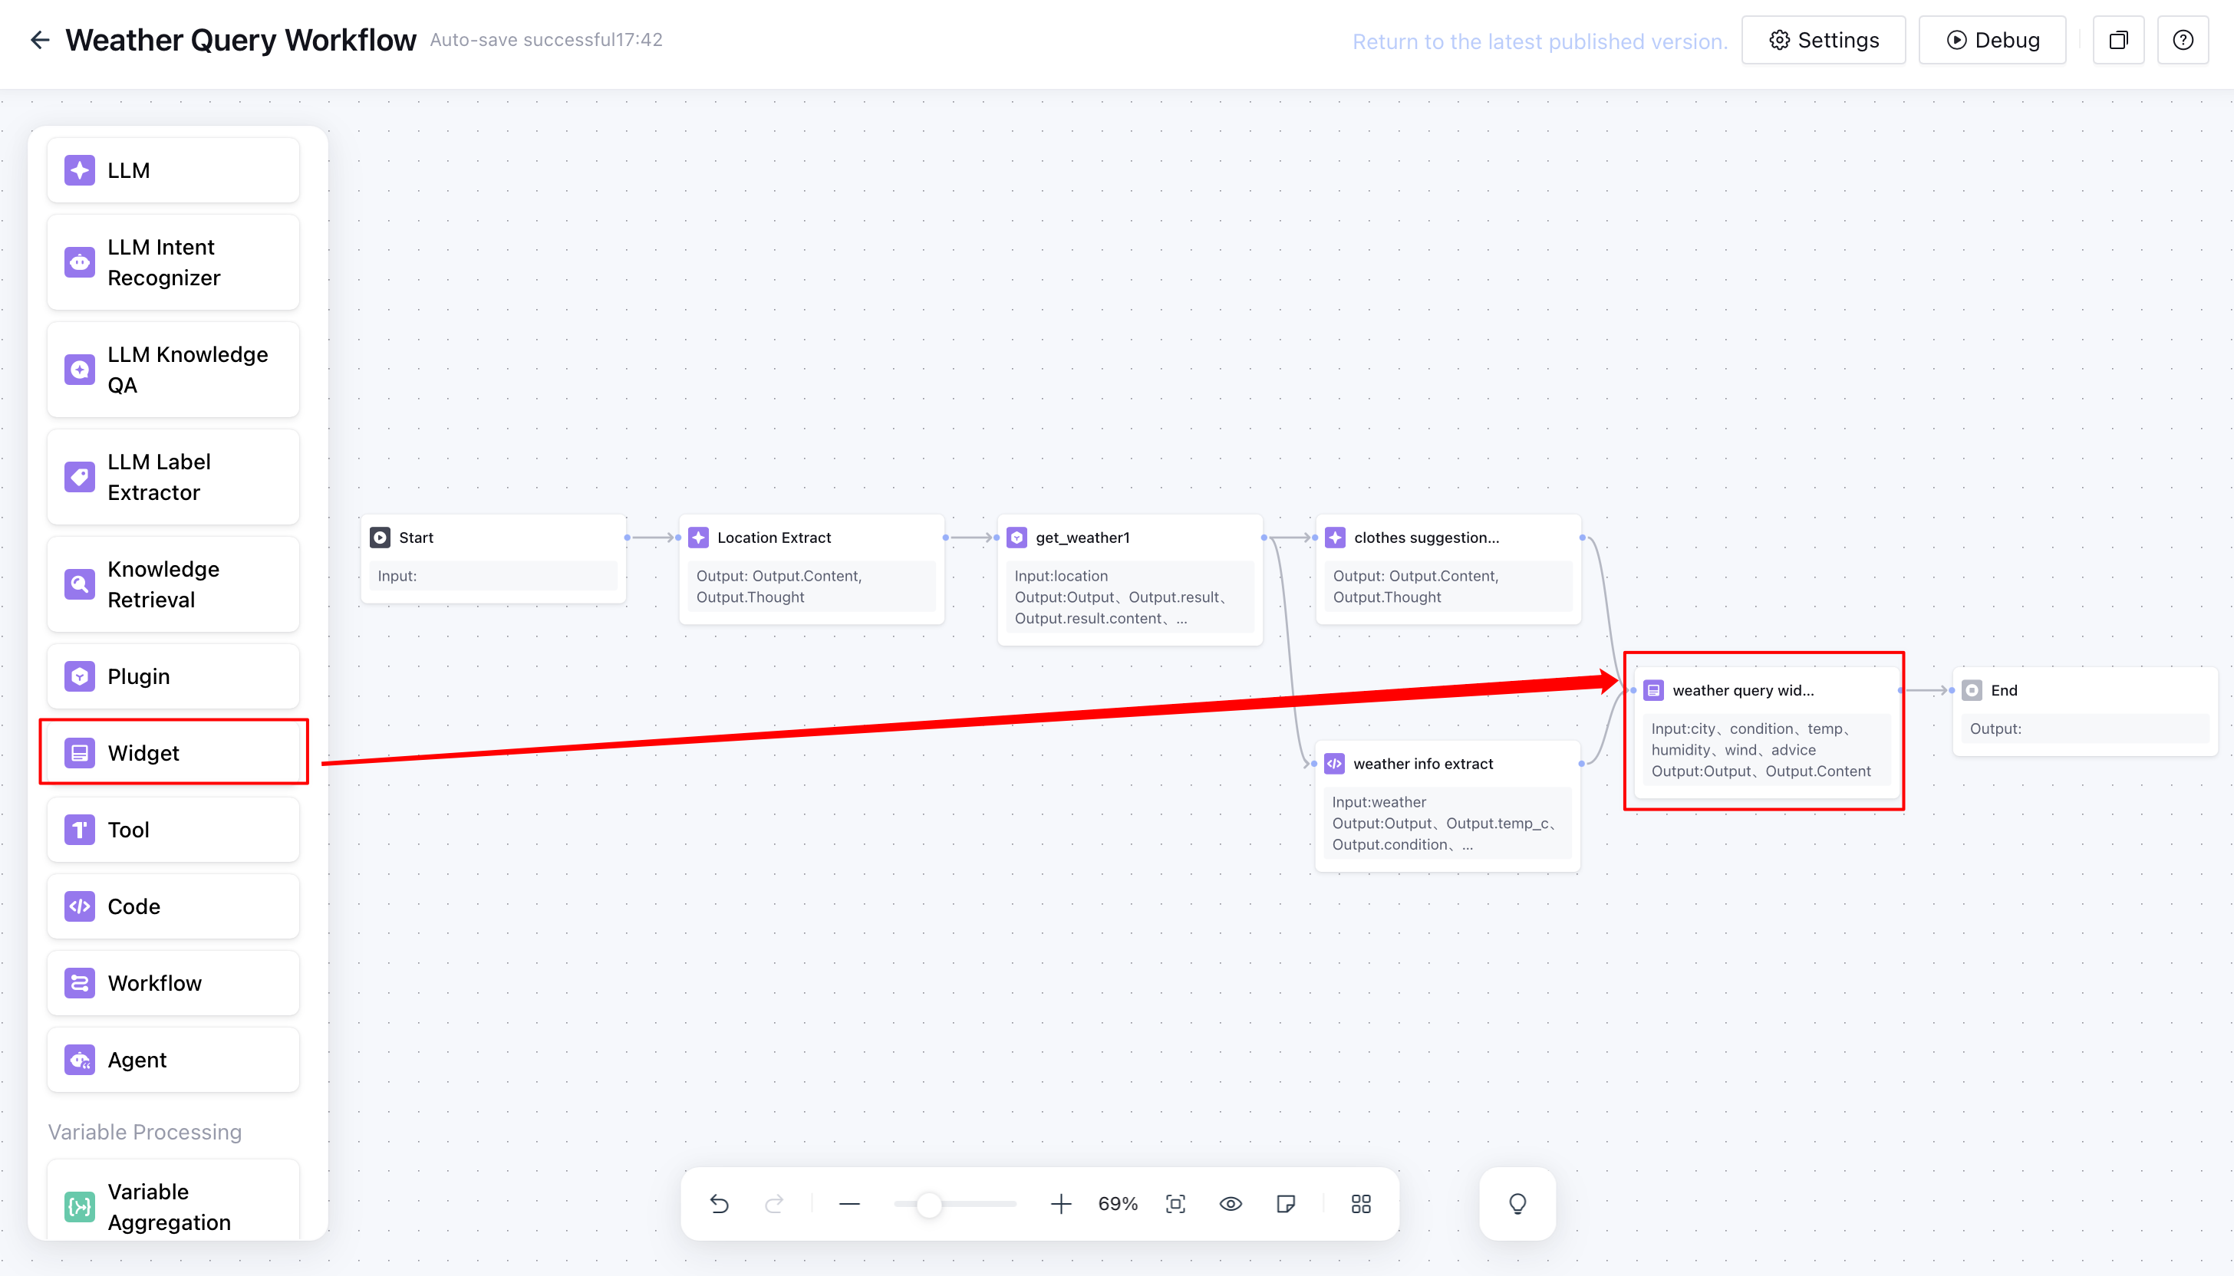
Task: Select the get_weather1 node on canvas
Action: point(1129,538)
